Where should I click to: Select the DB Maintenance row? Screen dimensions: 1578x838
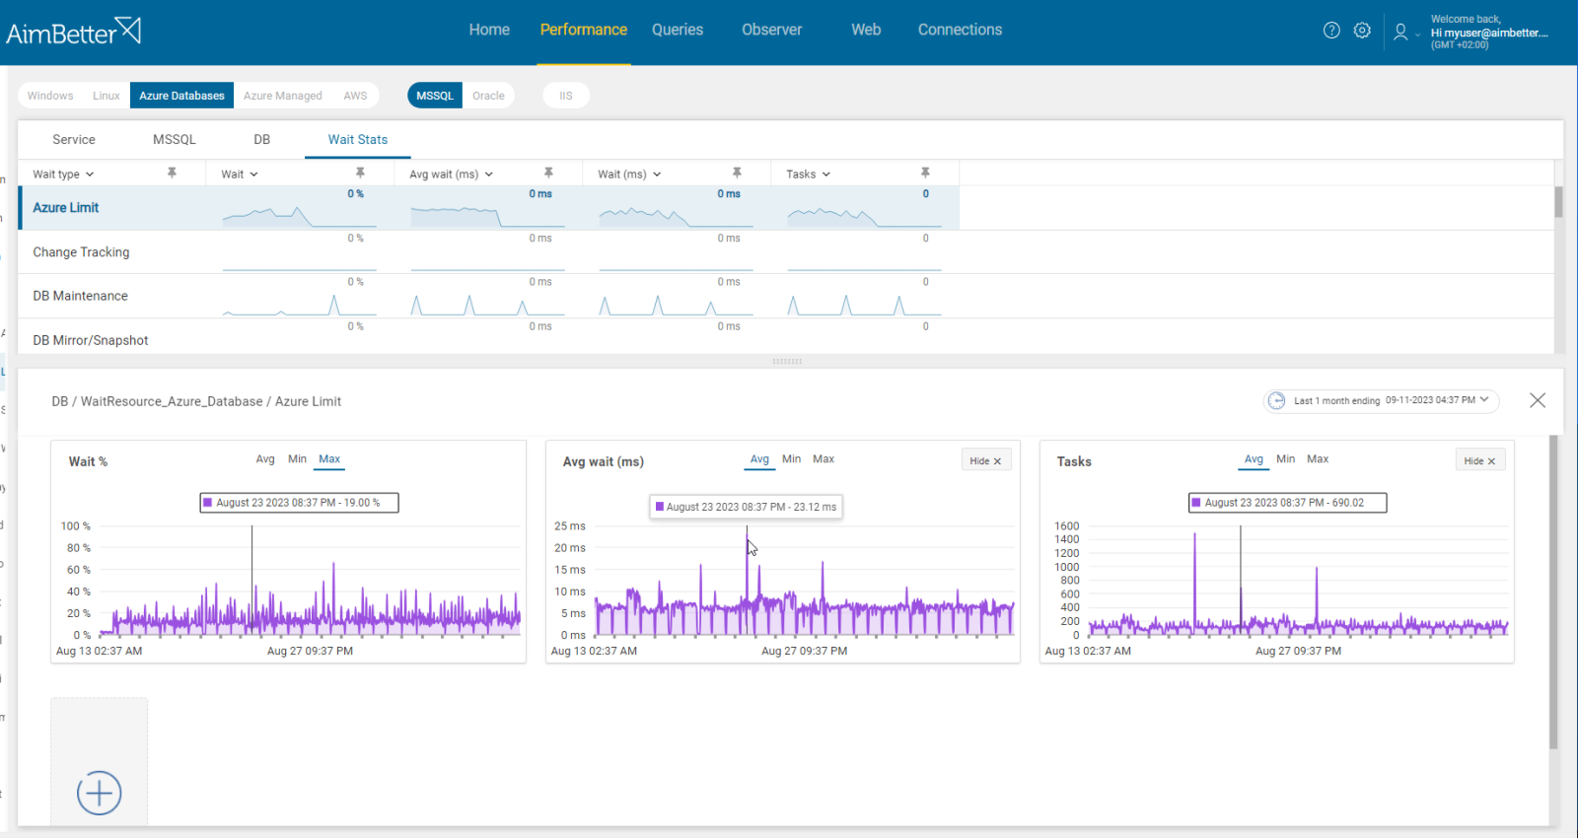785,296
